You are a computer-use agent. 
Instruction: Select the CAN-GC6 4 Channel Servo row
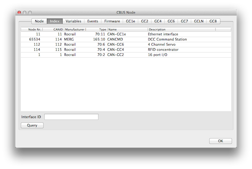pos(126,44)
